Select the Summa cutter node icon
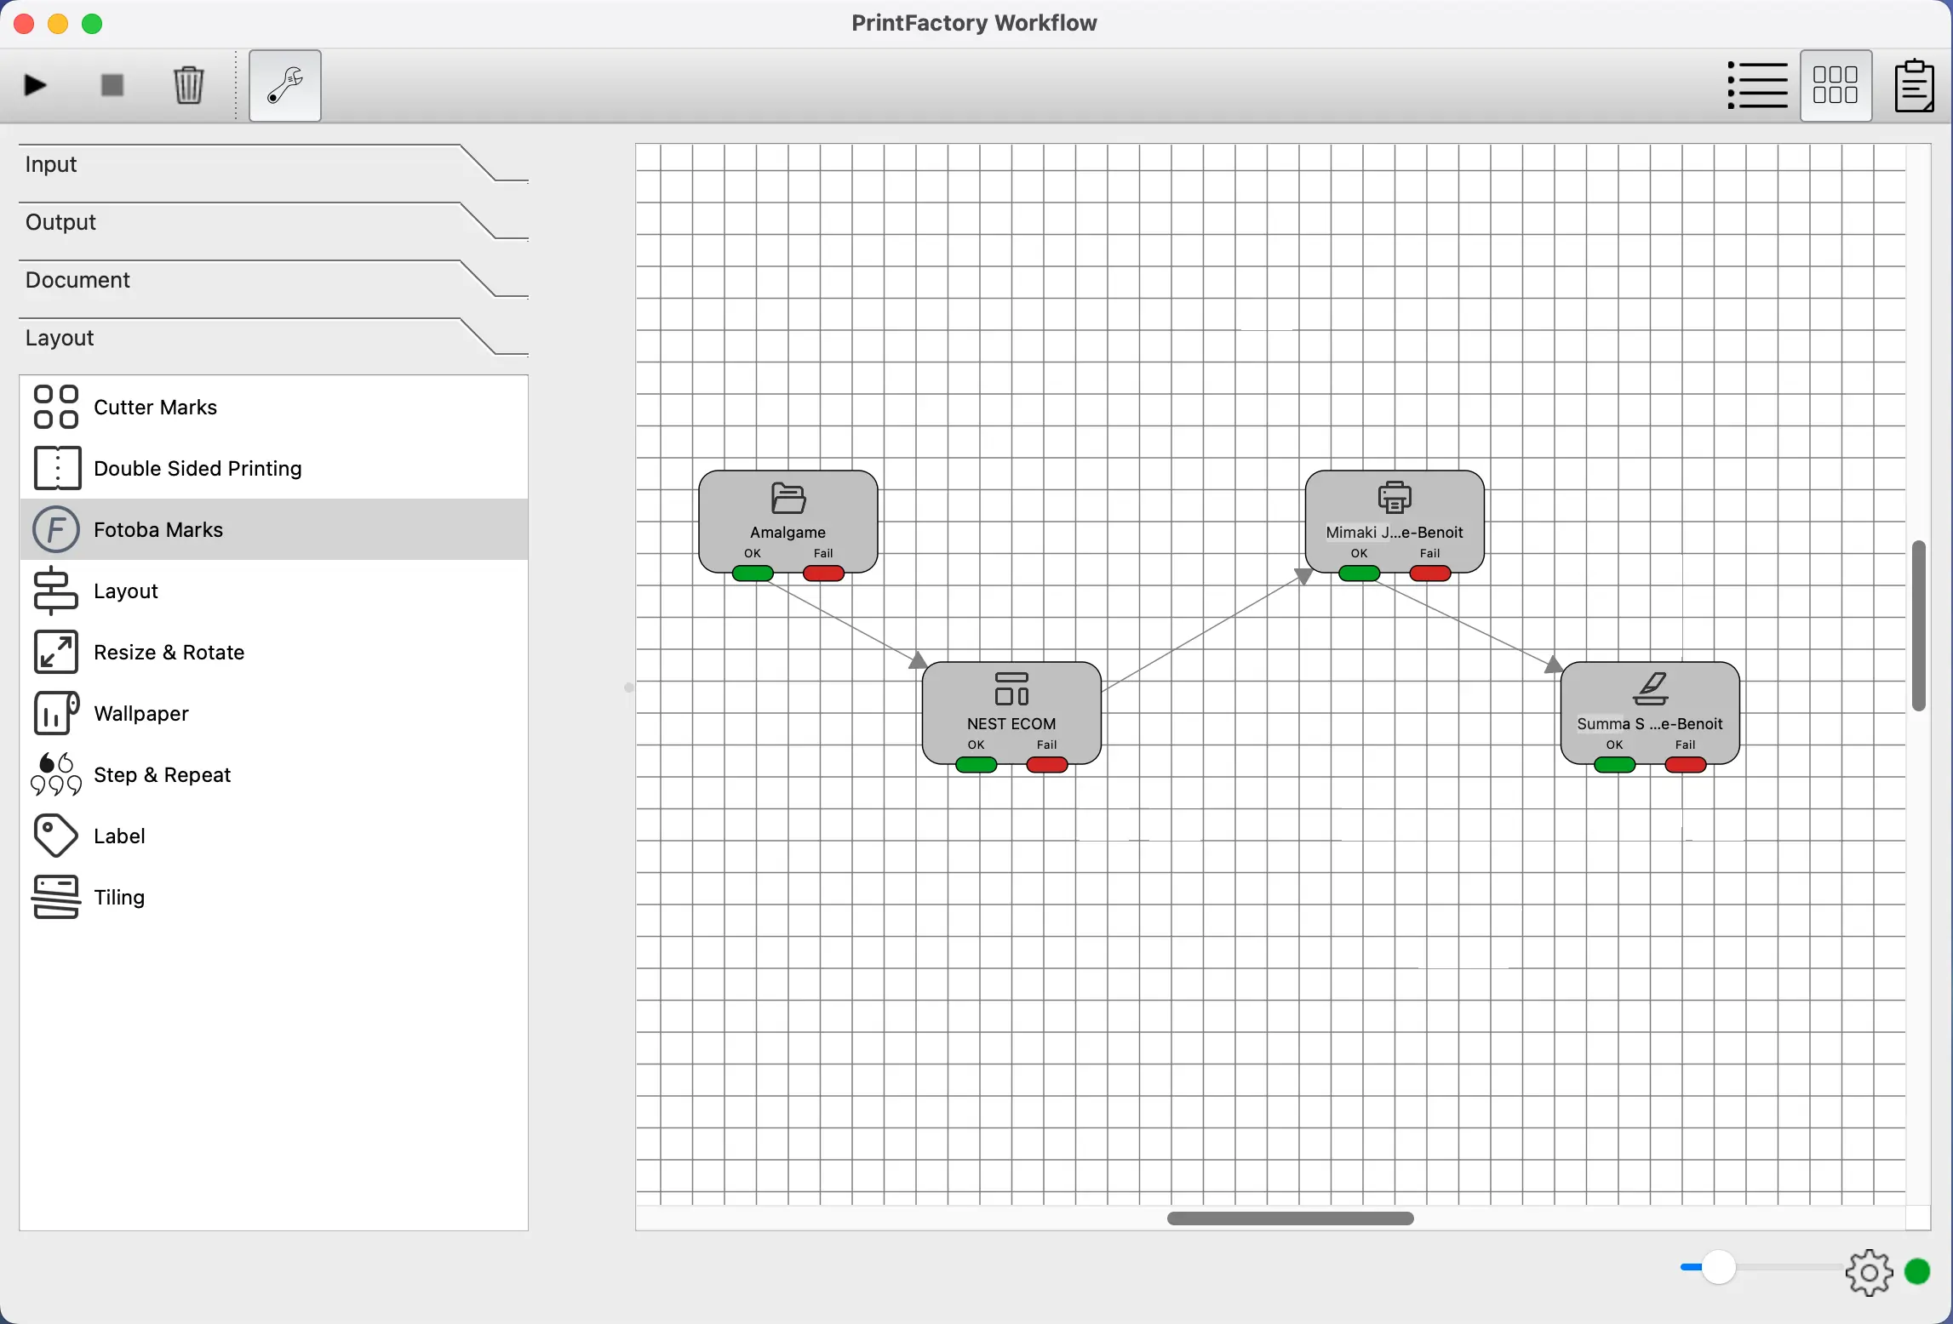 [x=1651, y=689]
